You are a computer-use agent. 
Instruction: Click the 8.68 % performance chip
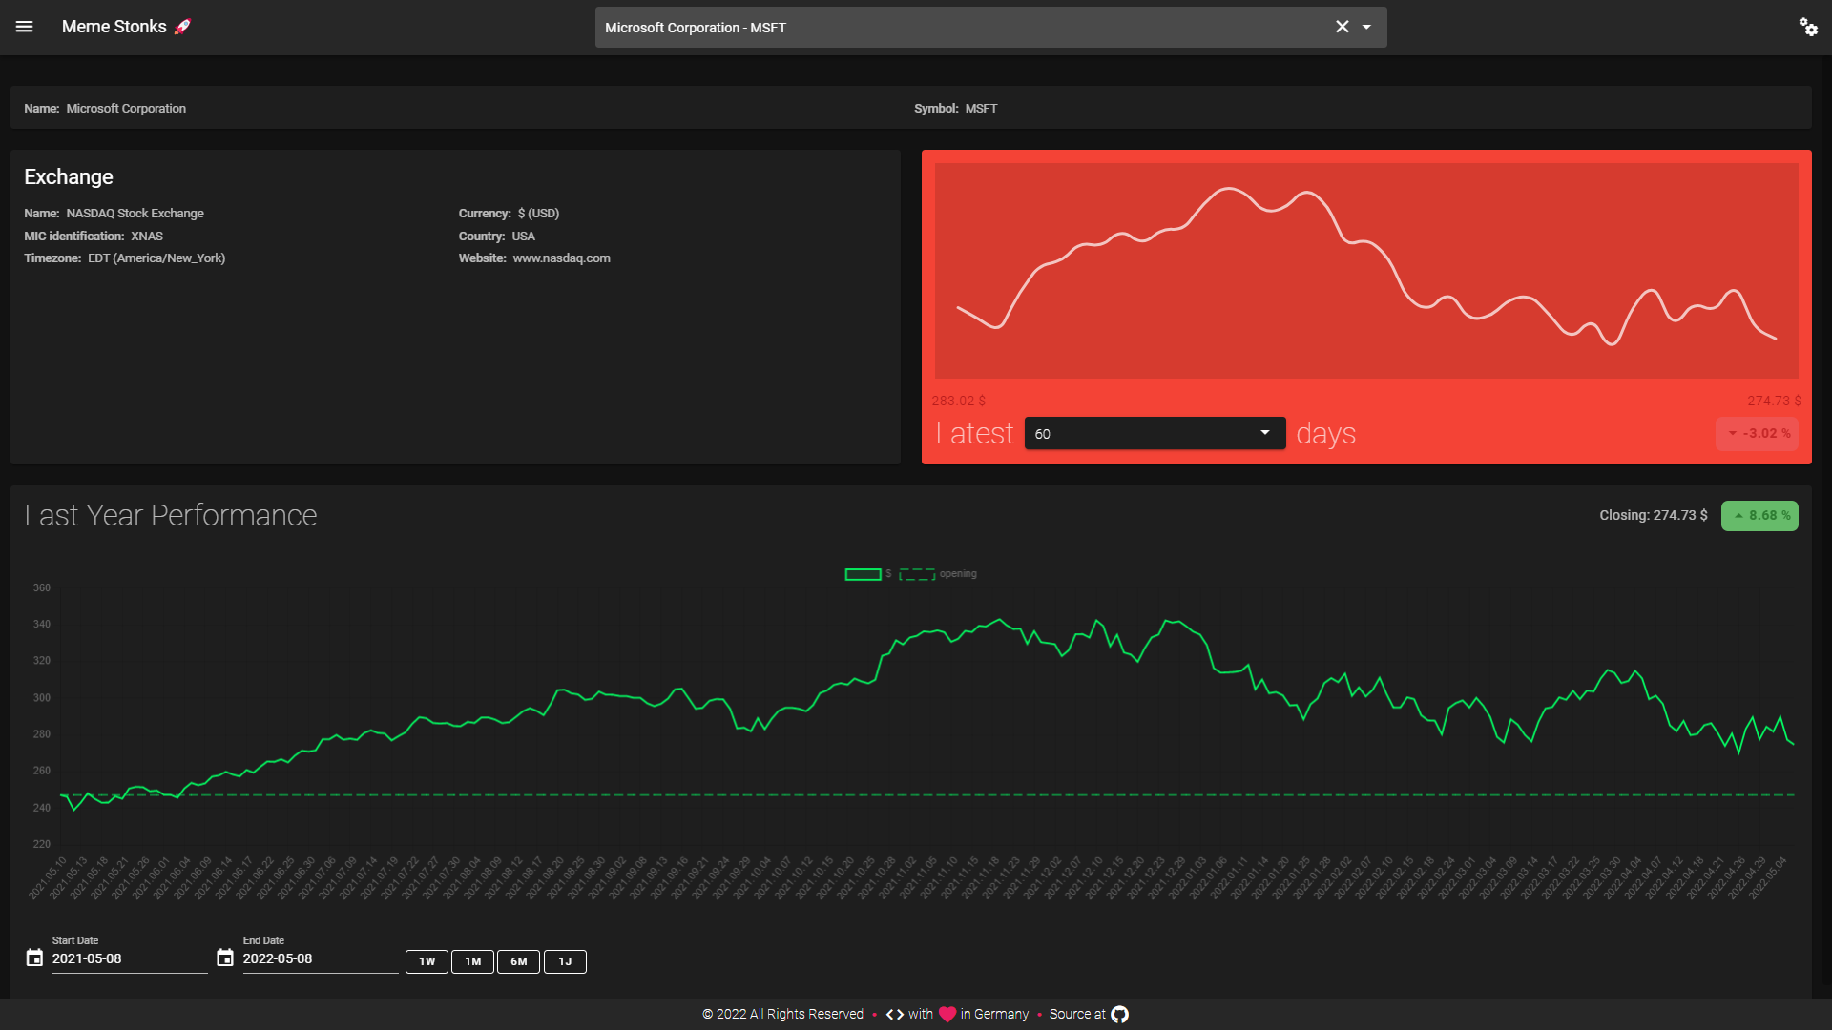(x=1759, y=516)
